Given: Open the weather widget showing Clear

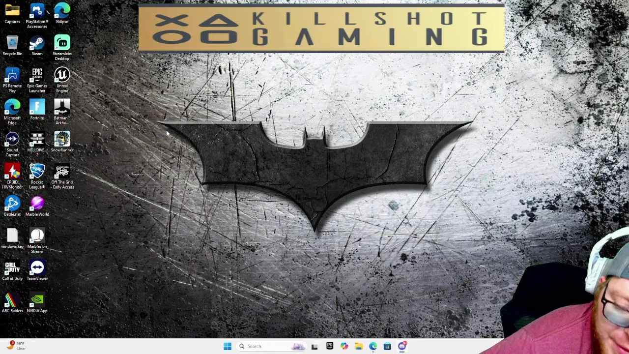Looking at the screenshot, I should (16, 346).
